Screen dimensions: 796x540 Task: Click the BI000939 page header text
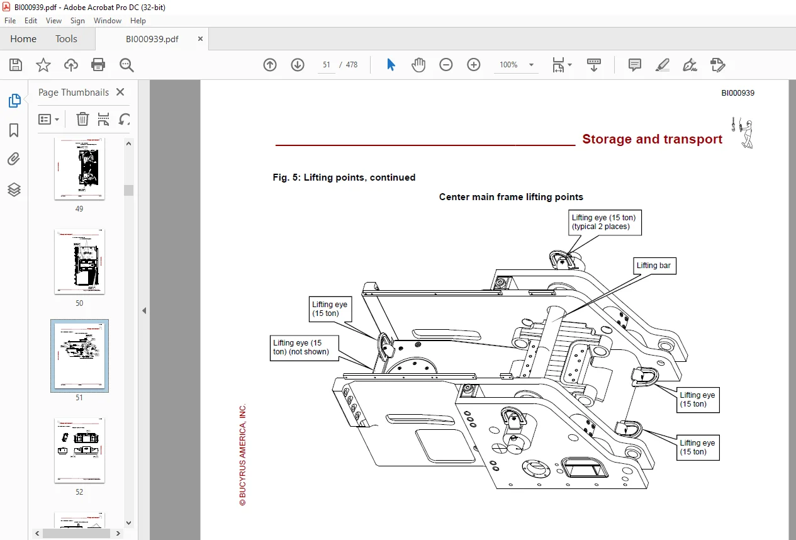[738, 93]
